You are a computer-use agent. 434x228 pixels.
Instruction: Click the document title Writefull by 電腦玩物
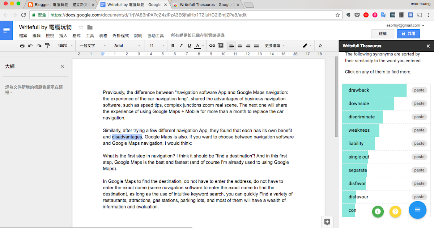[x=46, y=27]
